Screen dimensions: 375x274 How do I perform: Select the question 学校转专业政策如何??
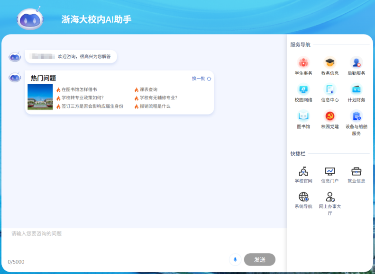83,97
